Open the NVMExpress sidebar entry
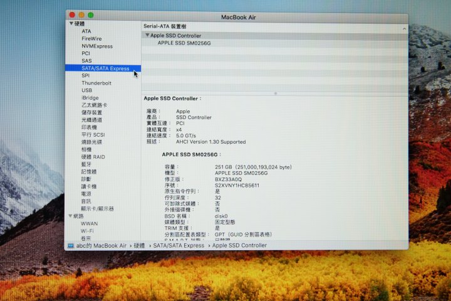The height and width of the screenshot is (301, 451). [97, 46]
